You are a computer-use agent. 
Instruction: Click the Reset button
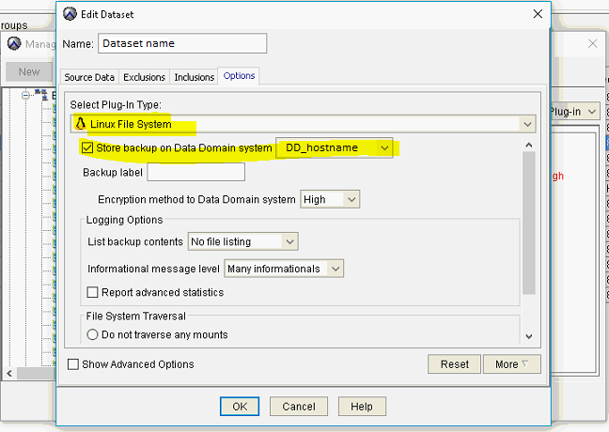click(454, 364)
